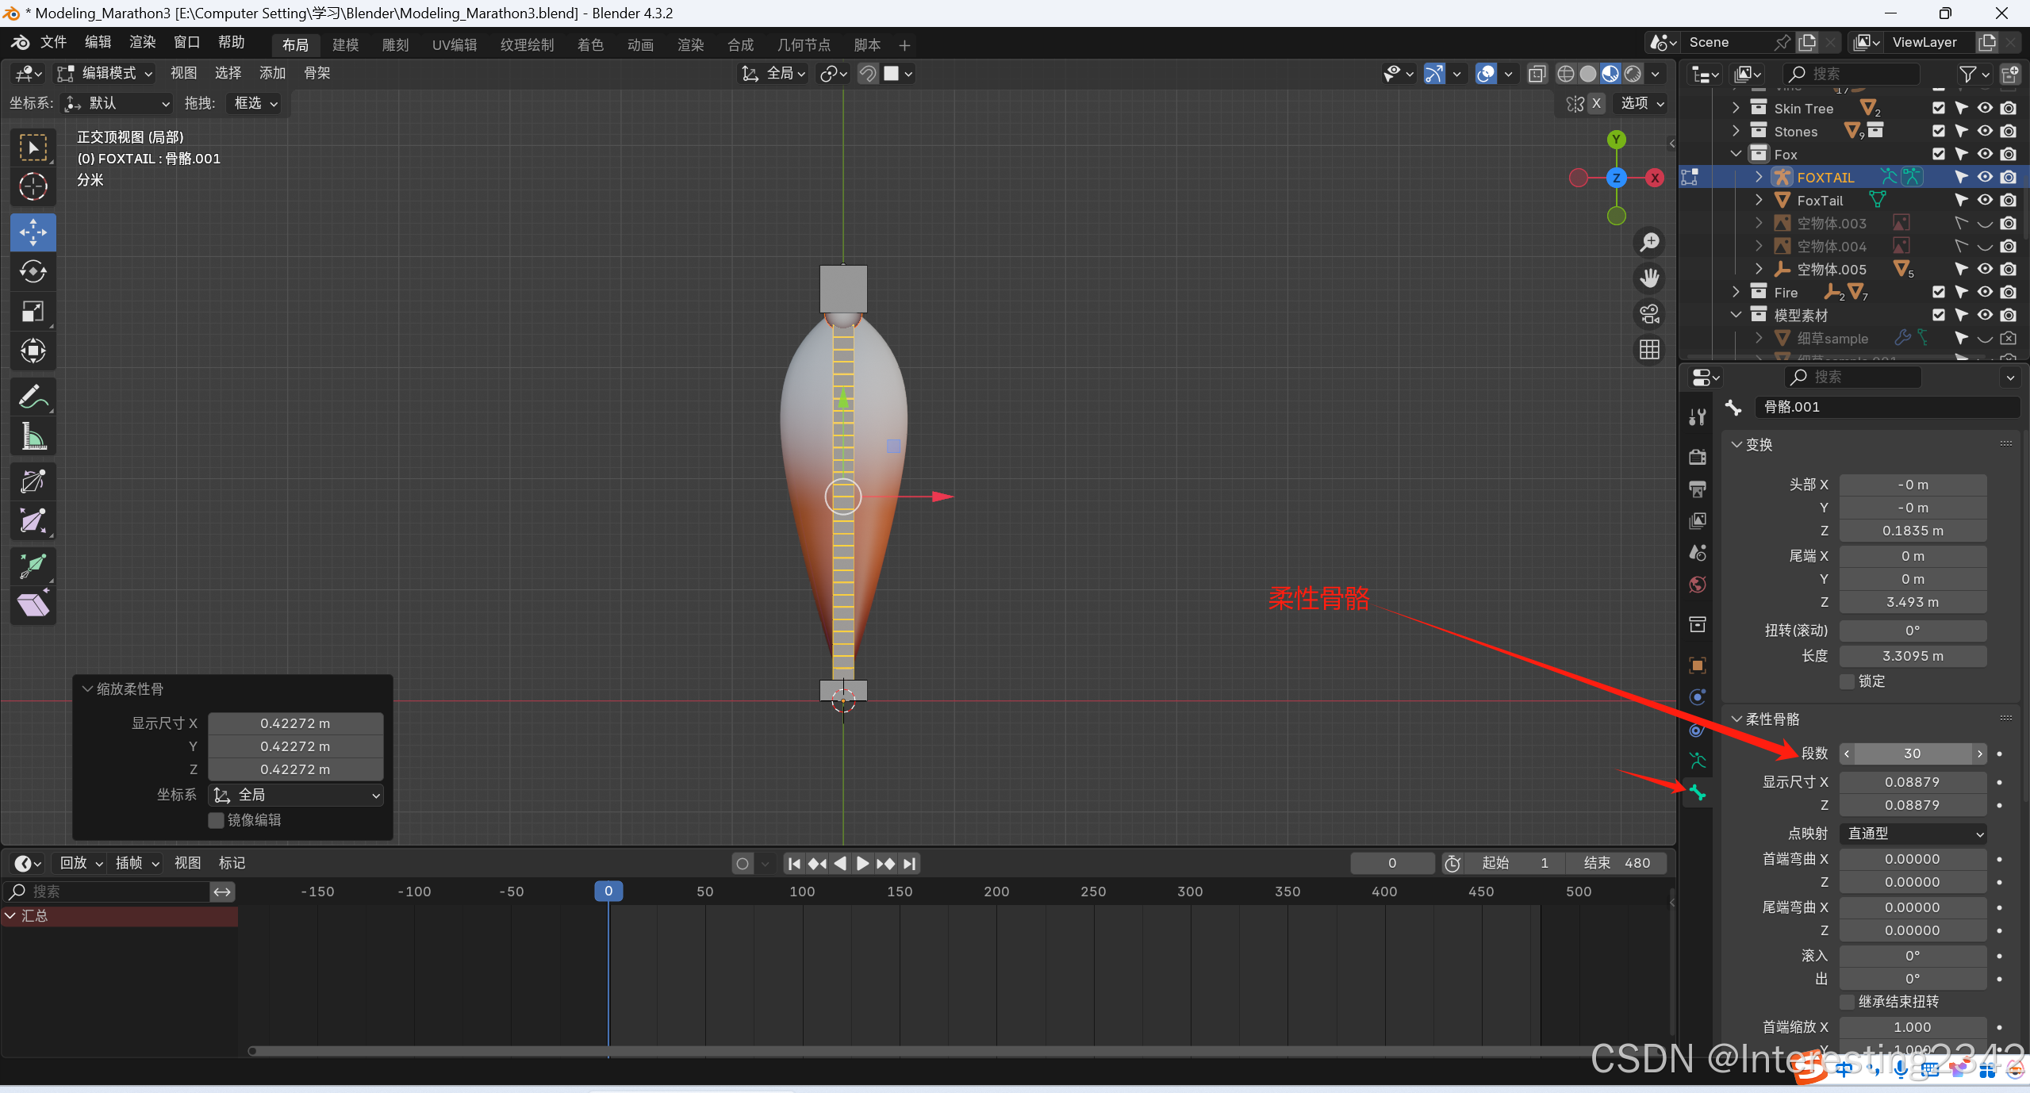Hide FoxTail object with eye icon
This screenshot has height=1093, width=2030.
point(1985,201)
